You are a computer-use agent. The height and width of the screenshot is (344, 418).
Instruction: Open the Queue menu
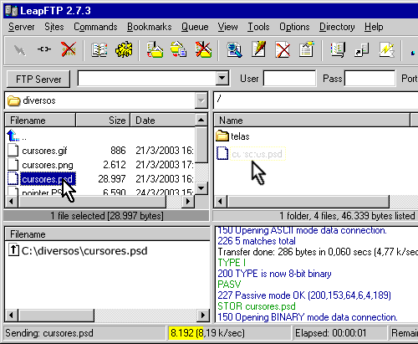pyautogui.click(x=195, y=27)
